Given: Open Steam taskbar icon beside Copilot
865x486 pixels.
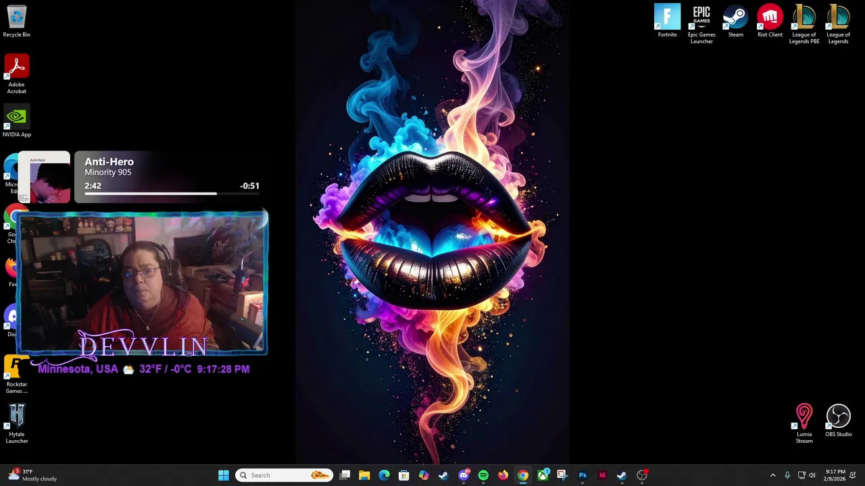Looking at the screenshot, I should (x=443, y=475).
